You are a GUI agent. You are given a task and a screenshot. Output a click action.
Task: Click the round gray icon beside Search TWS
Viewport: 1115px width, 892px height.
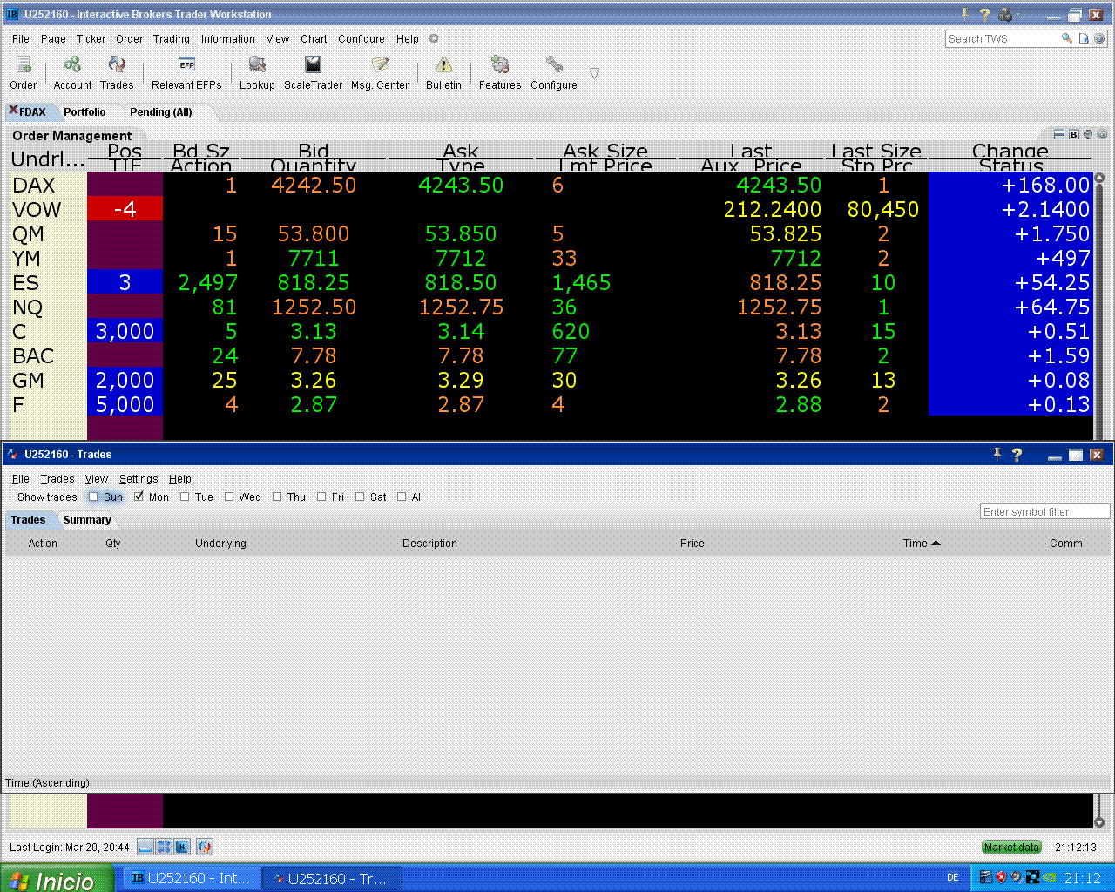point(1099,38)
